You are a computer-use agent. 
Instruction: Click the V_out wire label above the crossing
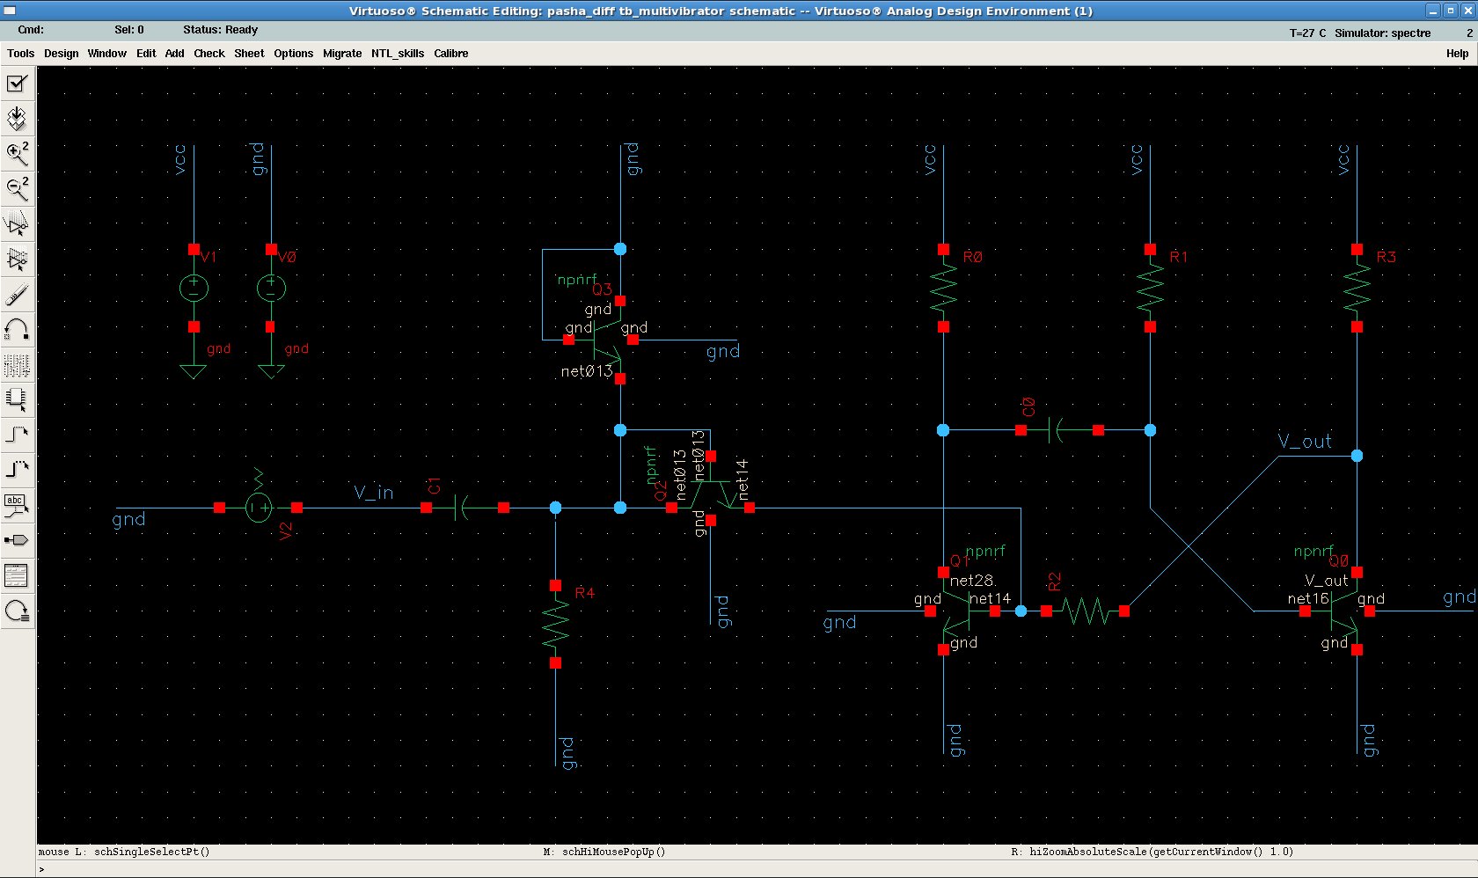1305,442
